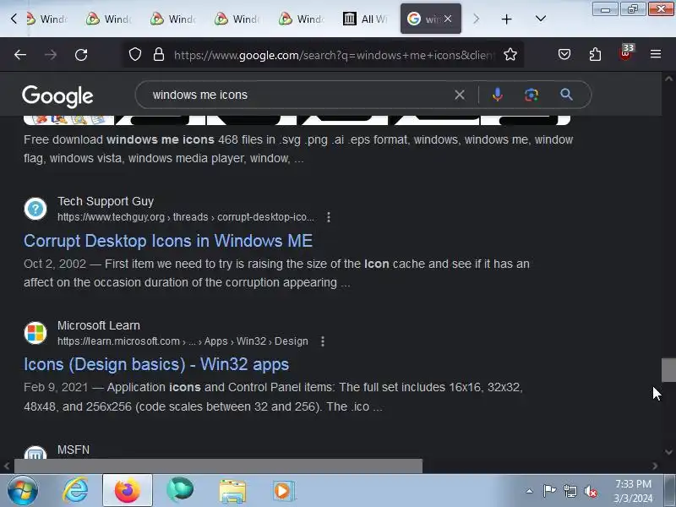Clear the search box text

click(460, 95)
